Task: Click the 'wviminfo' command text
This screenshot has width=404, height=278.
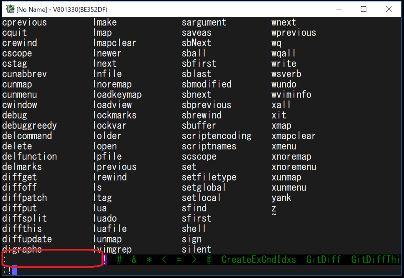Action: [x=292, y=95]
